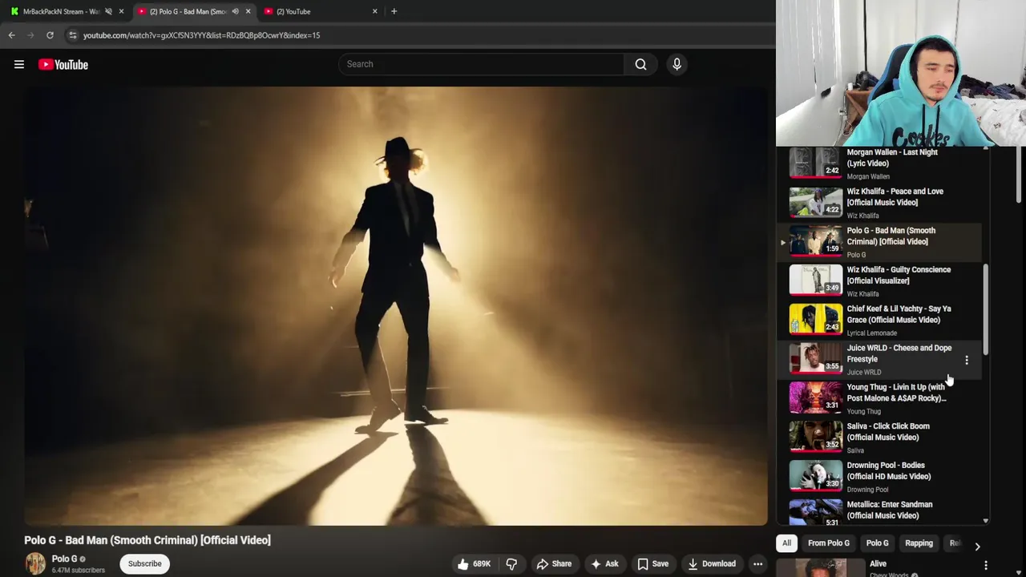The image size is (1026, 577).
Task: Open the Polo G channel name link
Action: (65, 559)
